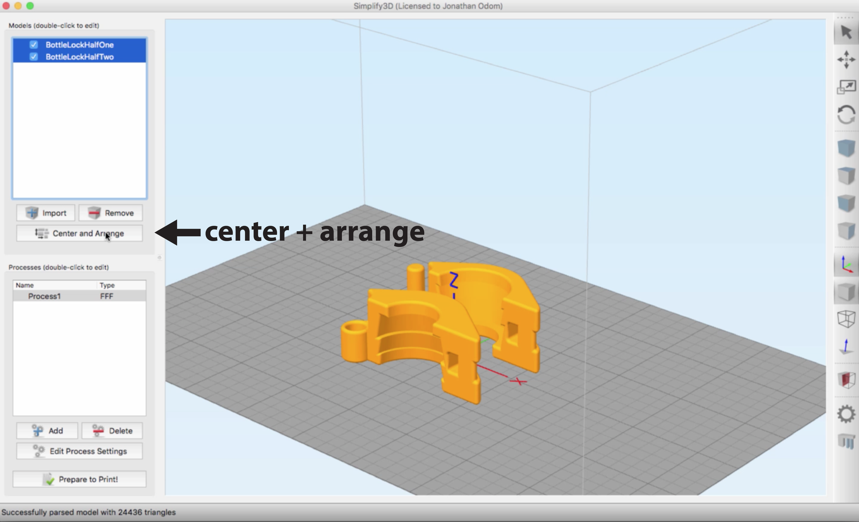Viewport: 859px width, 522px height.
Task: Sort processes by the Type column
Action: (x=107, y=285)
